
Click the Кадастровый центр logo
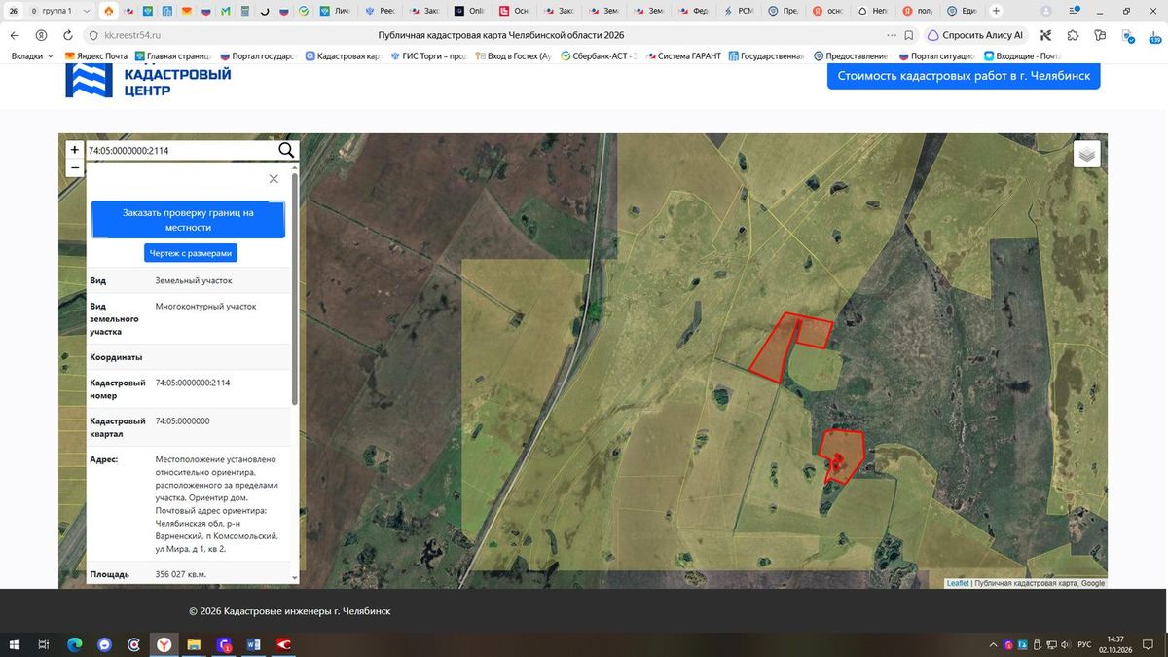(148, 81)
